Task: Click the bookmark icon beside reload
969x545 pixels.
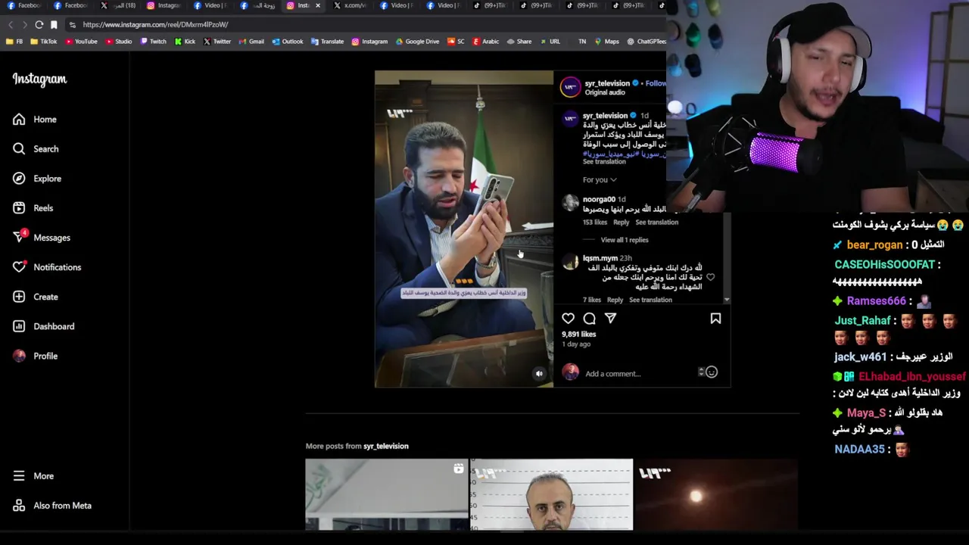Action: [54, 24]
